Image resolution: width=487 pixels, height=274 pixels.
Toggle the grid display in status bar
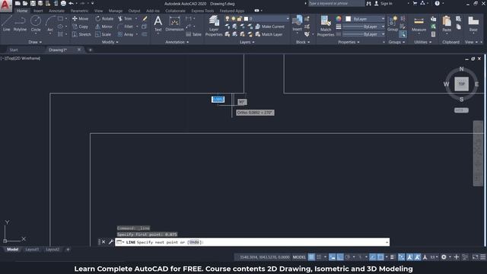point(311,257)
